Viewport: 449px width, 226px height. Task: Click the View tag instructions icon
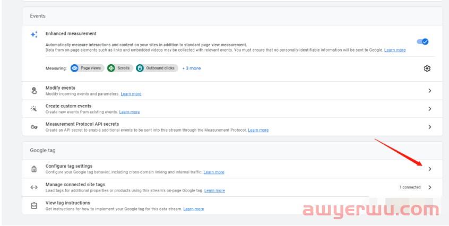(34, 206)
